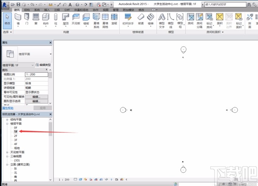Click the Text (A) icon in quick access toolbar
This screenshot has height=186, width=258.
pyautogui.click(x=70, y=5)
